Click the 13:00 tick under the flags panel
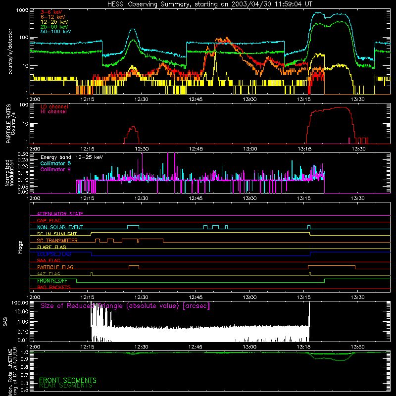Viewport: 396px width, 396px height. tap(250, 297)
